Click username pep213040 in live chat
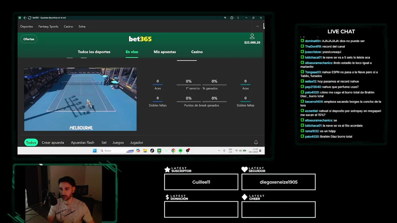Screen dimensions: 397x223 click(x=313, y=87)
